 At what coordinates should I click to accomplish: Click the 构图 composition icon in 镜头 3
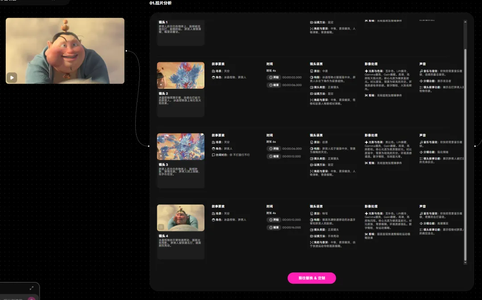coord(312,148)
